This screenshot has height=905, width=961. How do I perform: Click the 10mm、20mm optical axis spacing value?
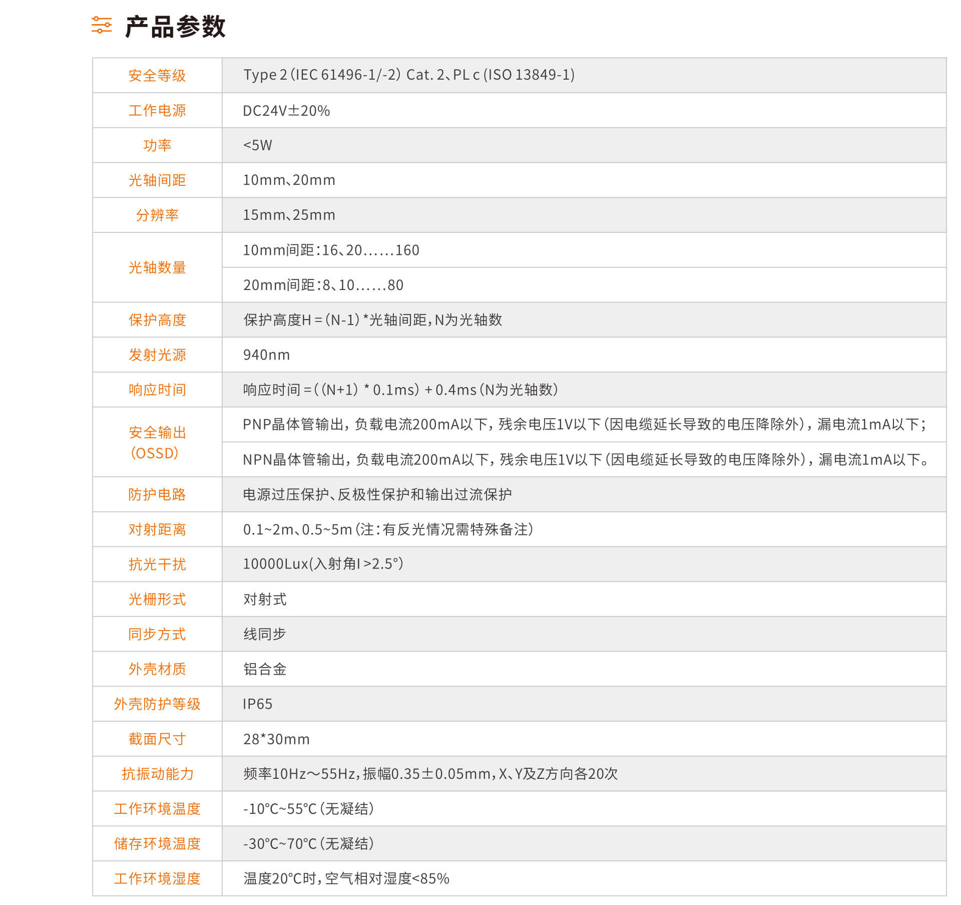click(289, 180)
